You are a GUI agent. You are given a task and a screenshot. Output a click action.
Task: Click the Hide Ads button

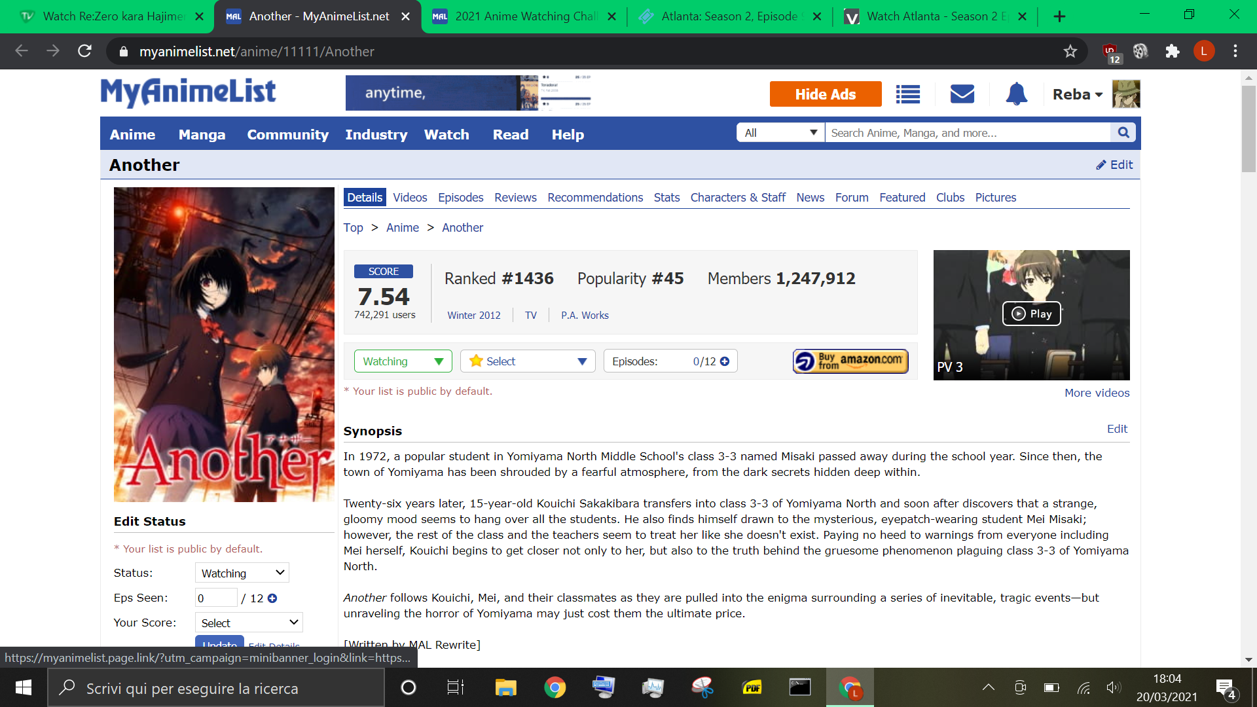(826, 94)
